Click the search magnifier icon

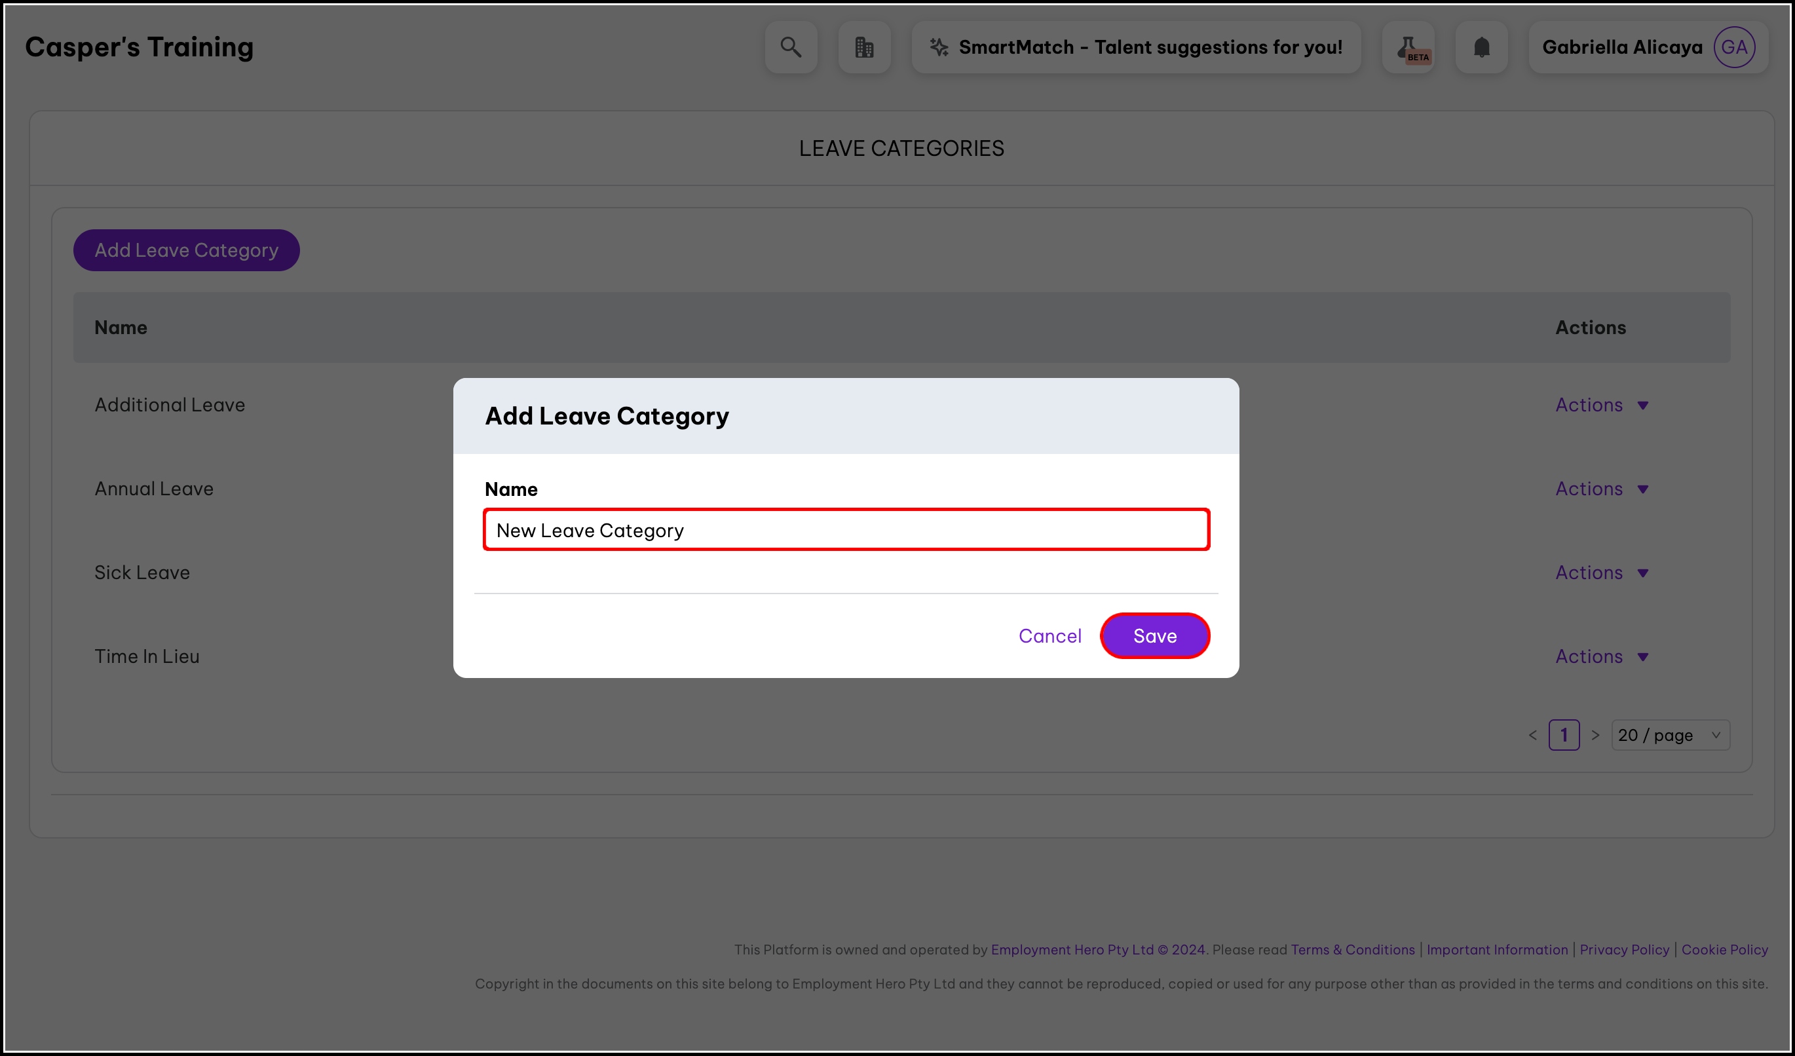tap(791, 47)
